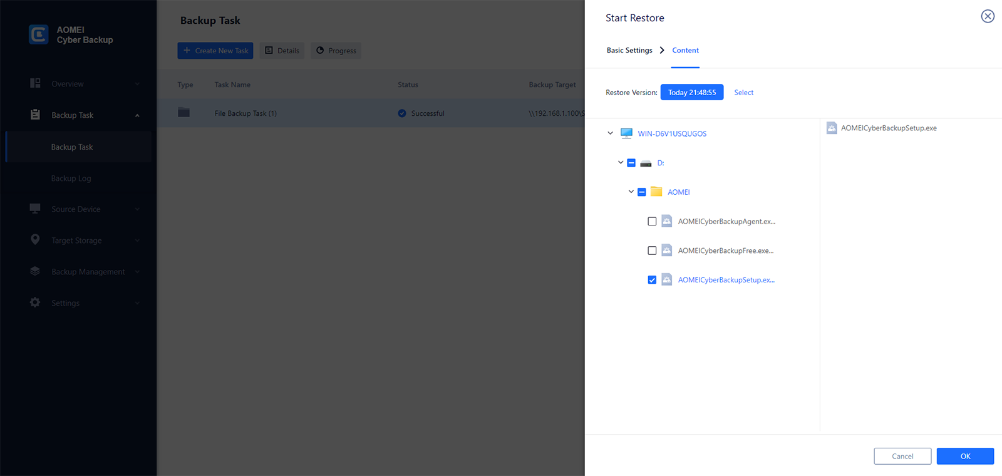The image size is (1002, 476).
Task: Click the D: drive icon in tree
Action: [646, 163]
